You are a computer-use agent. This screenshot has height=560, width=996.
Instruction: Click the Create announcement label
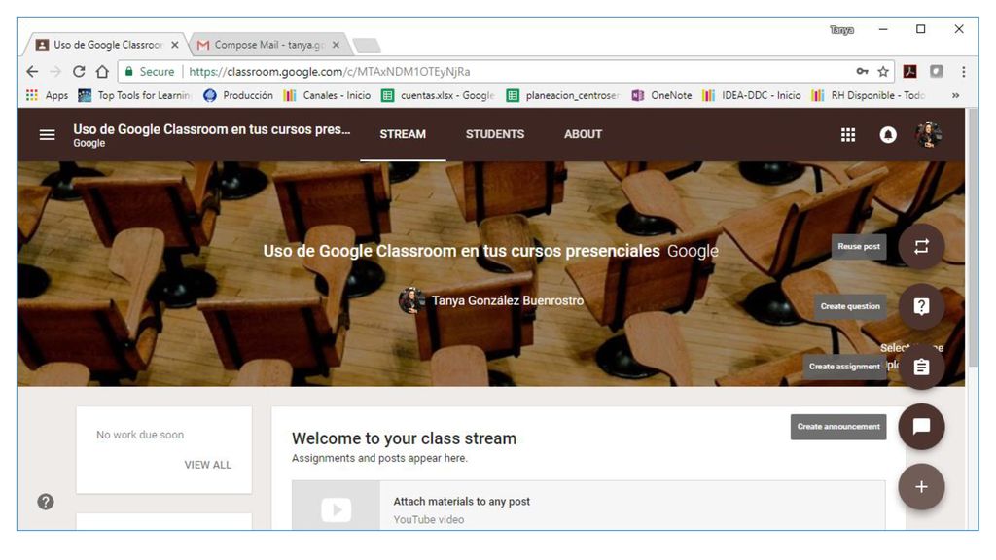(x=838, y=427)
